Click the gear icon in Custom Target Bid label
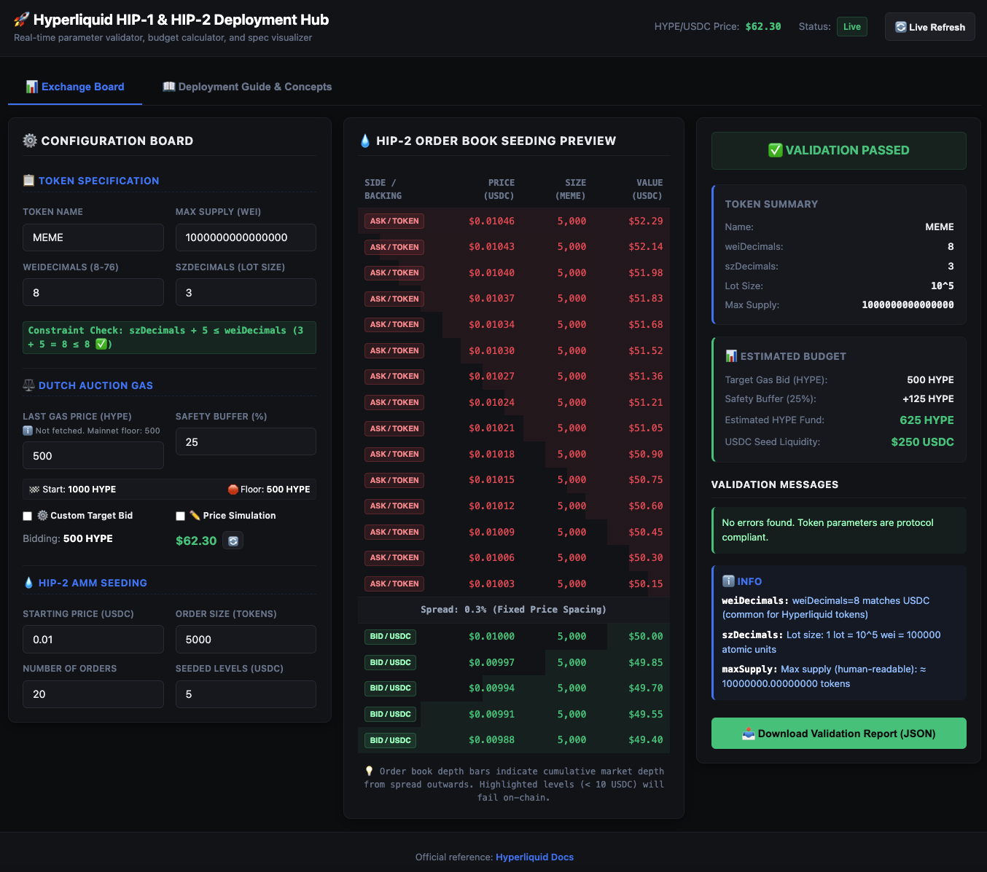Viewport: 987px width, 872px height. [x=43, y=515]
